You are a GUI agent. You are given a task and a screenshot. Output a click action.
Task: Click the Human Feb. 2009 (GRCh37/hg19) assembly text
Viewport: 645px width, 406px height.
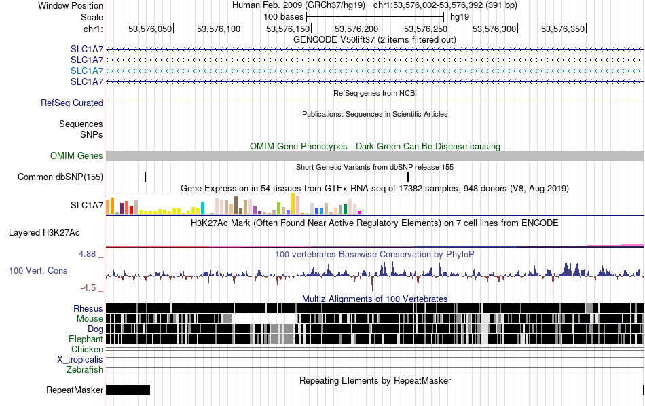[299, 5]
